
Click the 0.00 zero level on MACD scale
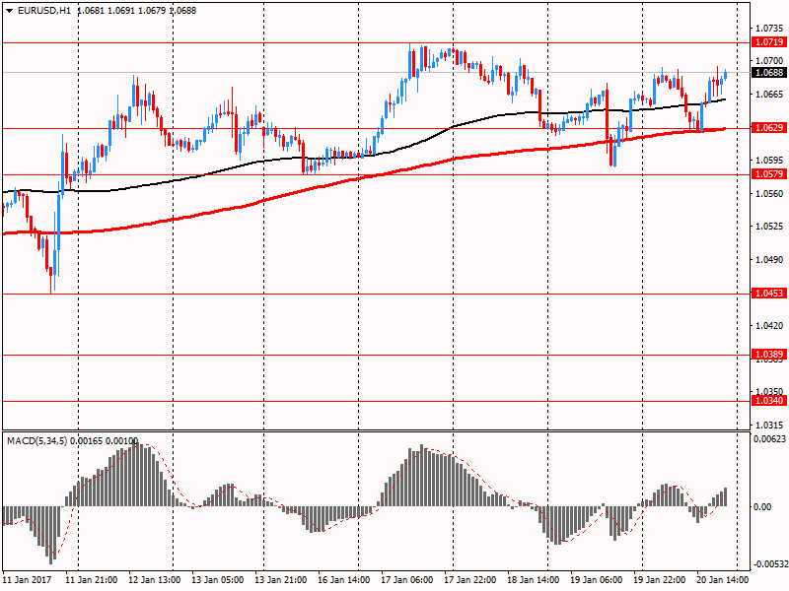[x=763, y=506]
